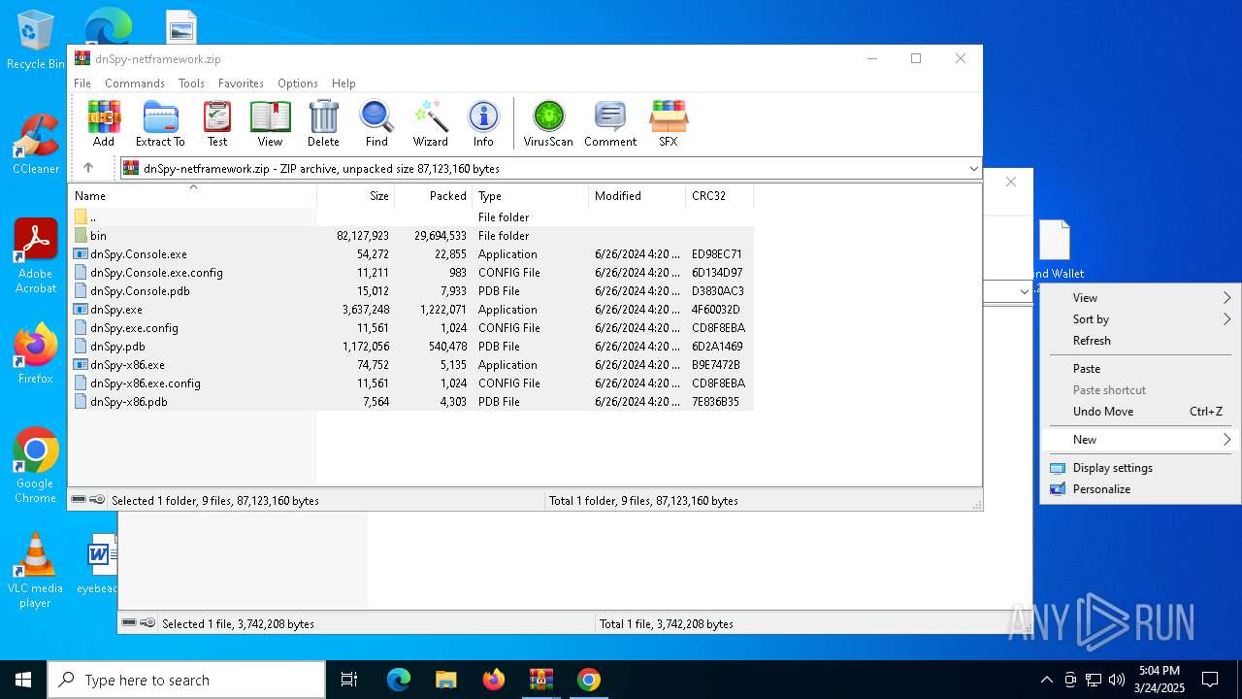The image size is (1242, 699).
Task: Click the View file toolbar icon
Action: coord(270,123)
